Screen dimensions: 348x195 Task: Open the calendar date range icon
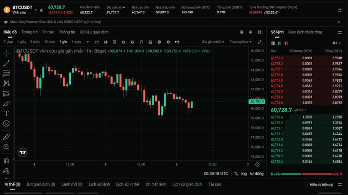click(x=150, y=42)
